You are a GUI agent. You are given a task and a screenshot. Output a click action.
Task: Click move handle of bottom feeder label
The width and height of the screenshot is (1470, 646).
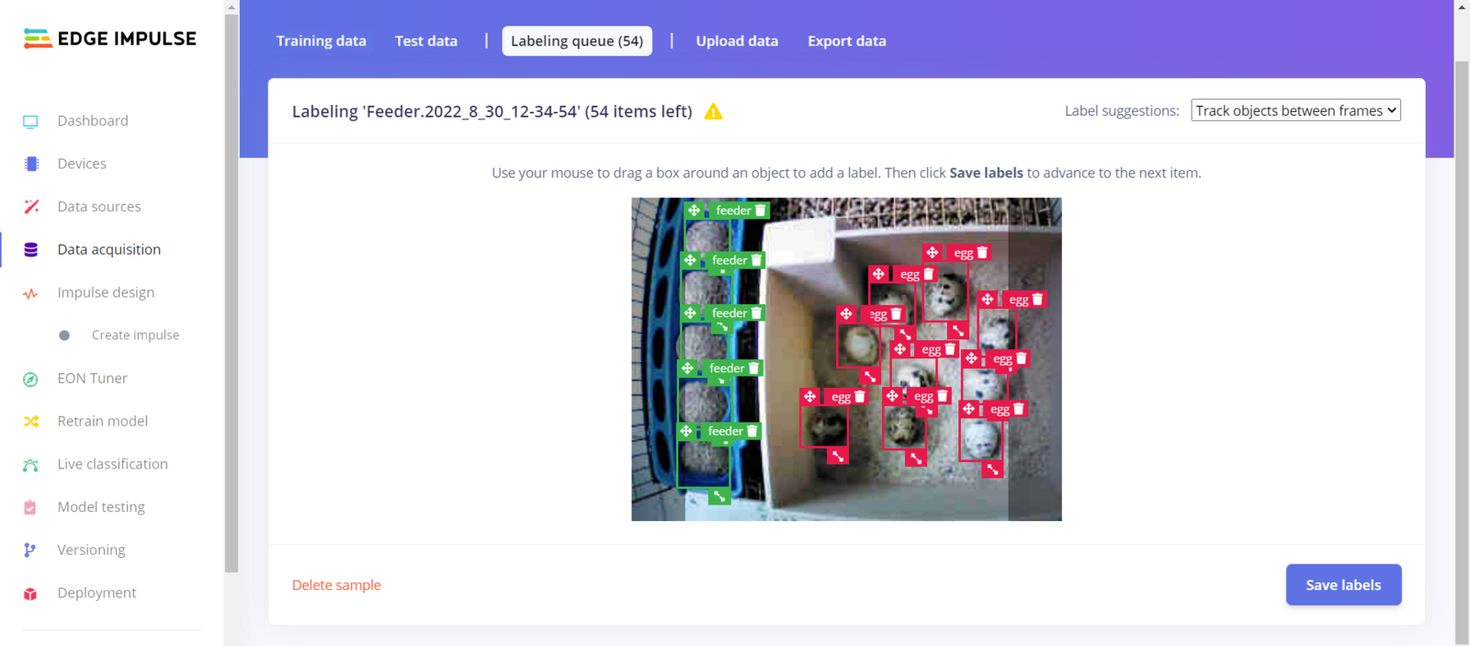tap(686, 431)
